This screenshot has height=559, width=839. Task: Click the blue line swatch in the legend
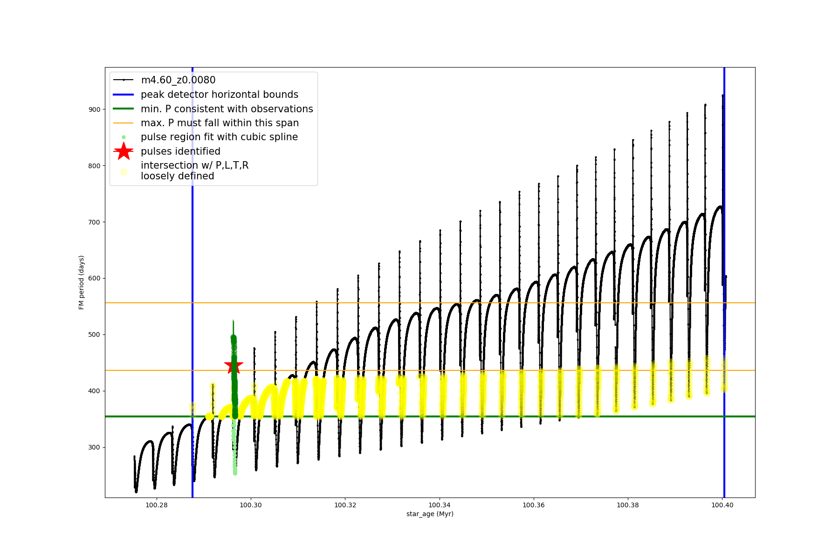124,95
